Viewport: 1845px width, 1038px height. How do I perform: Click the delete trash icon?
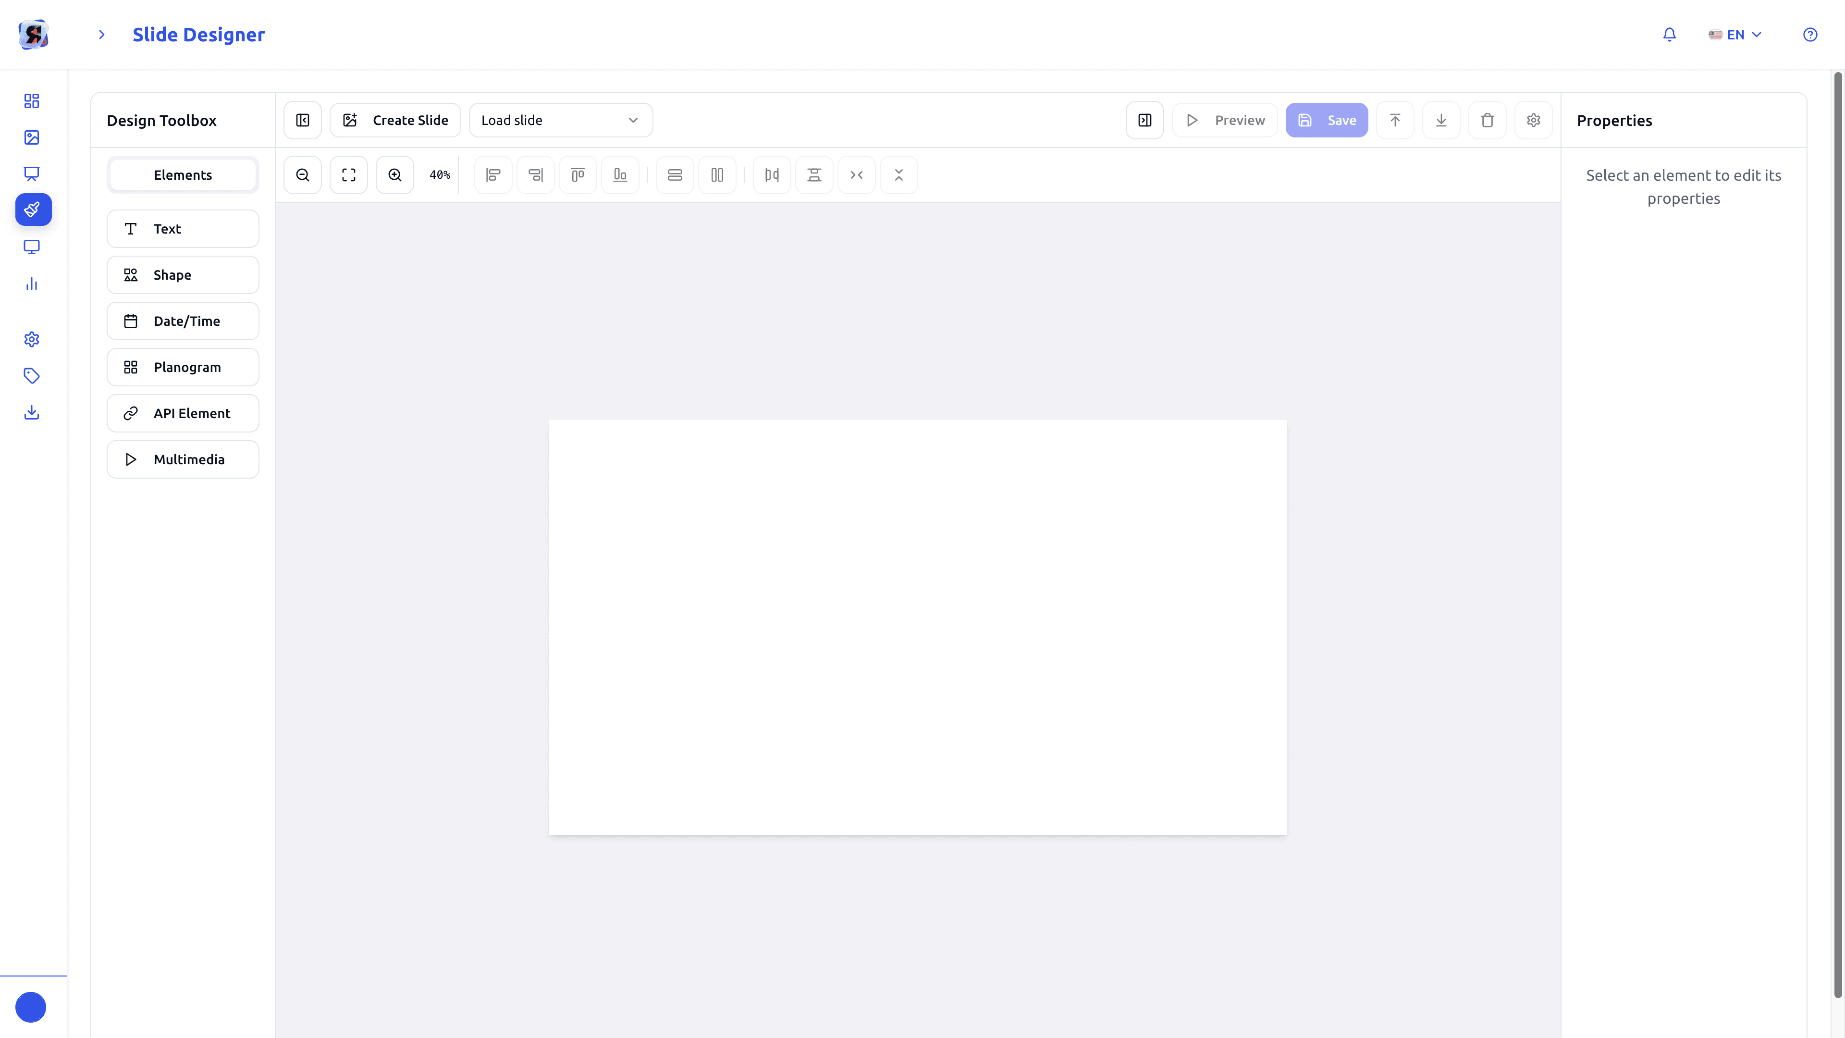point(1487,120)
